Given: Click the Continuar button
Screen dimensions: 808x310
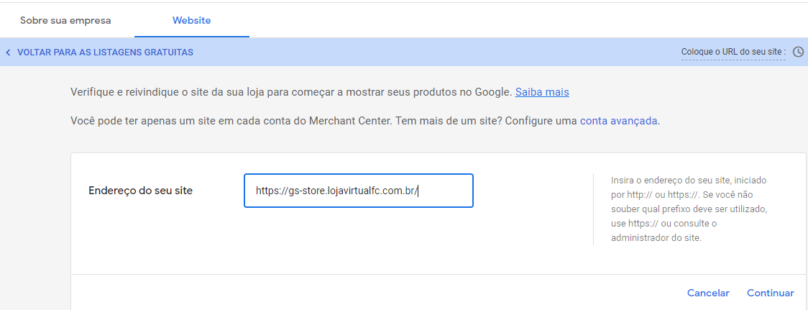Looking at the screenshot, I should coord(771,293).
